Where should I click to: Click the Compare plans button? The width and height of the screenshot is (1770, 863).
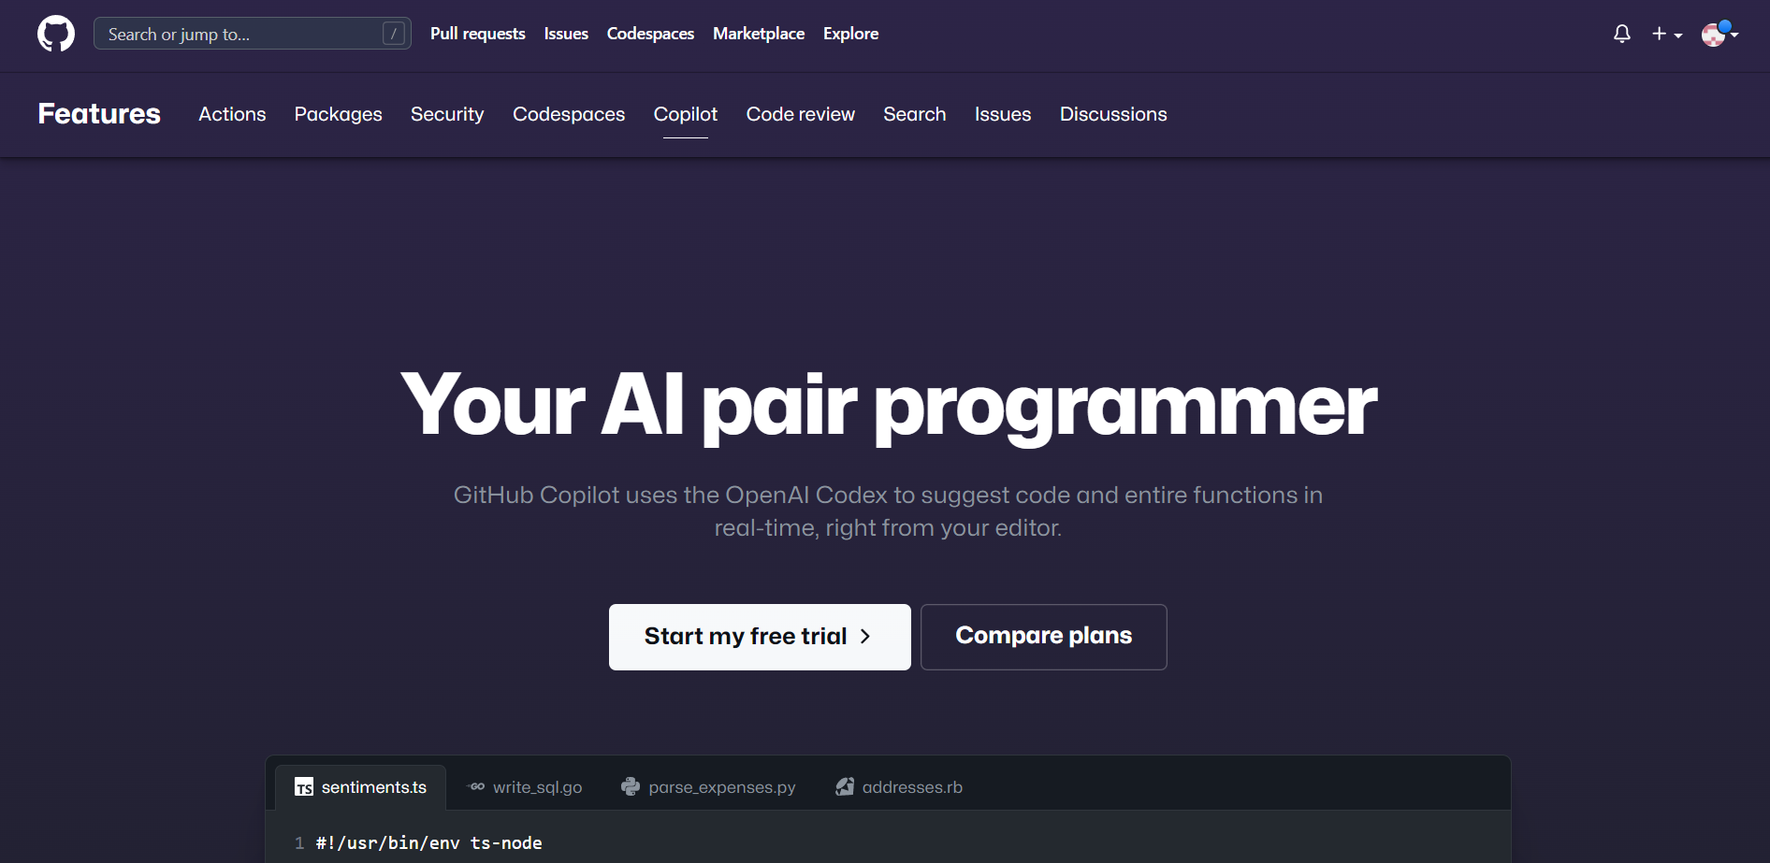[x=1044, y=637]
